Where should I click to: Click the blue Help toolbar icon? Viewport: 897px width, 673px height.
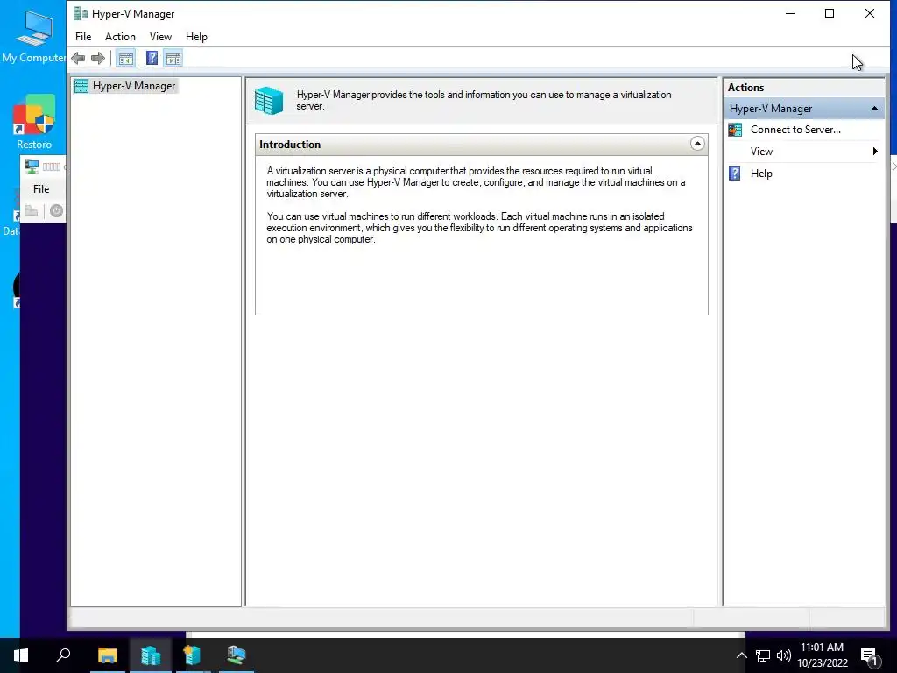152,59
